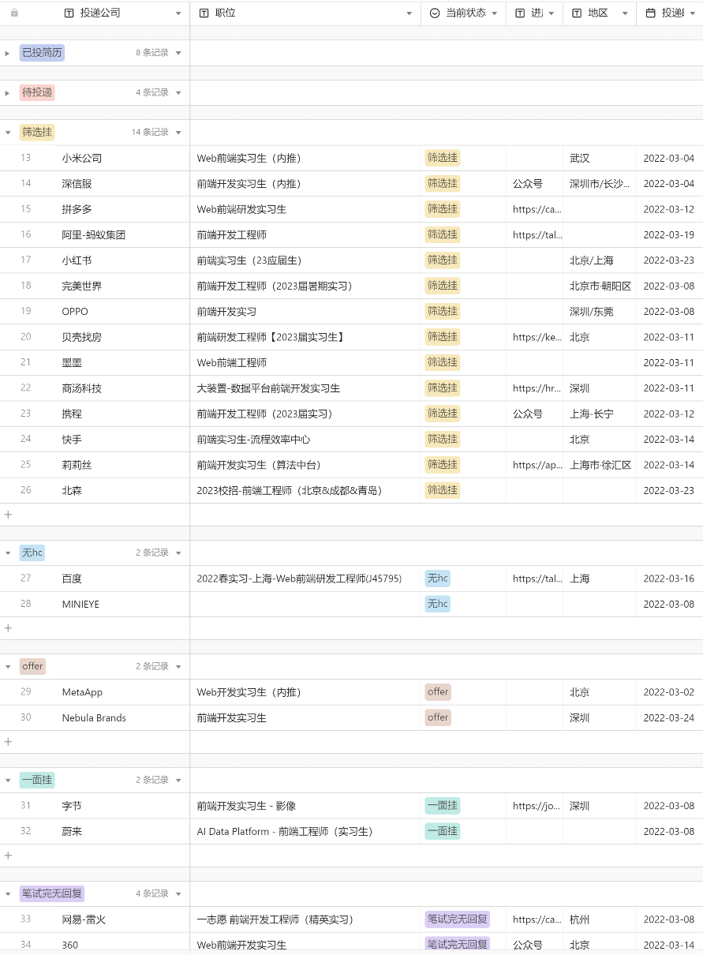Collapse the 一面挂 group

(x=8, y=780)
